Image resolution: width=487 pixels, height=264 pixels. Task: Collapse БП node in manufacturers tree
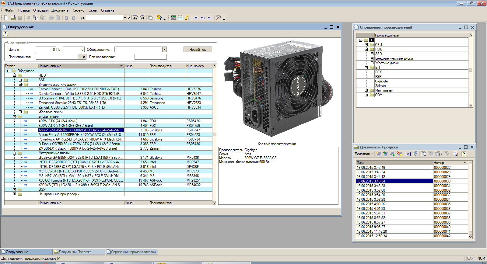click(366, 68)
